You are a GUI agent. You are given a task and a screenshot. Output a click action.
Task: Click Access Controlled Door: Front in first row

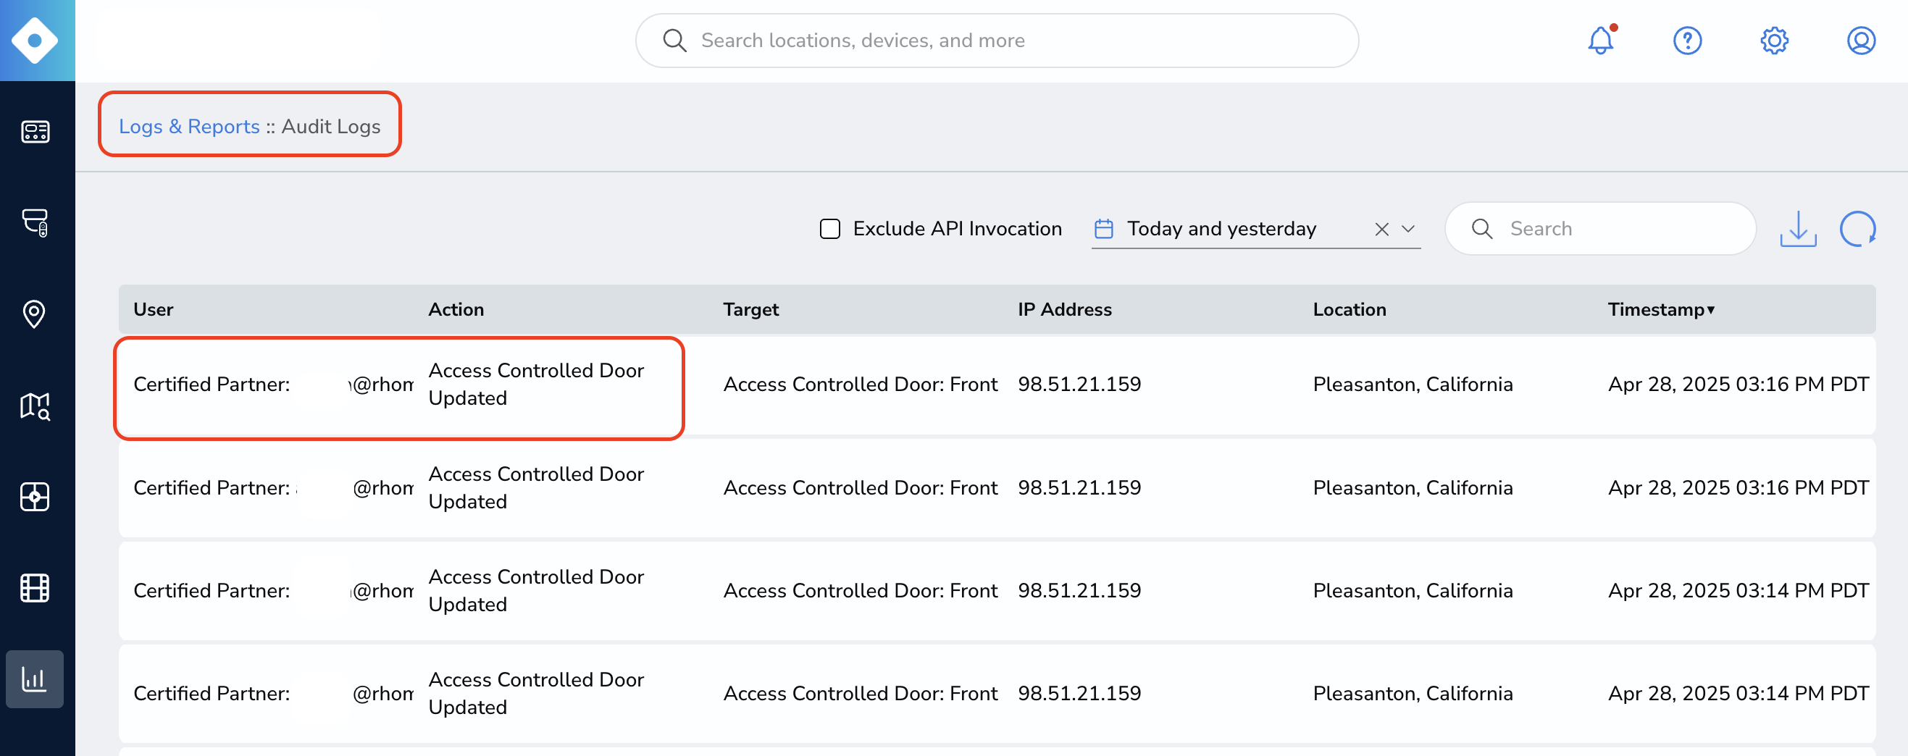(860, 385)
